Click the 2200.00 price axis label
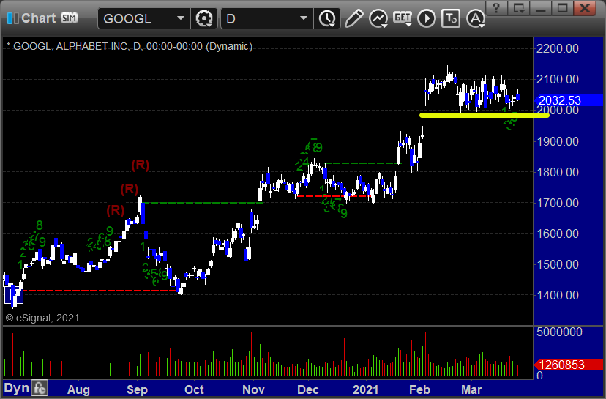Viewport: 606px width, 399px height. point(557,49)
